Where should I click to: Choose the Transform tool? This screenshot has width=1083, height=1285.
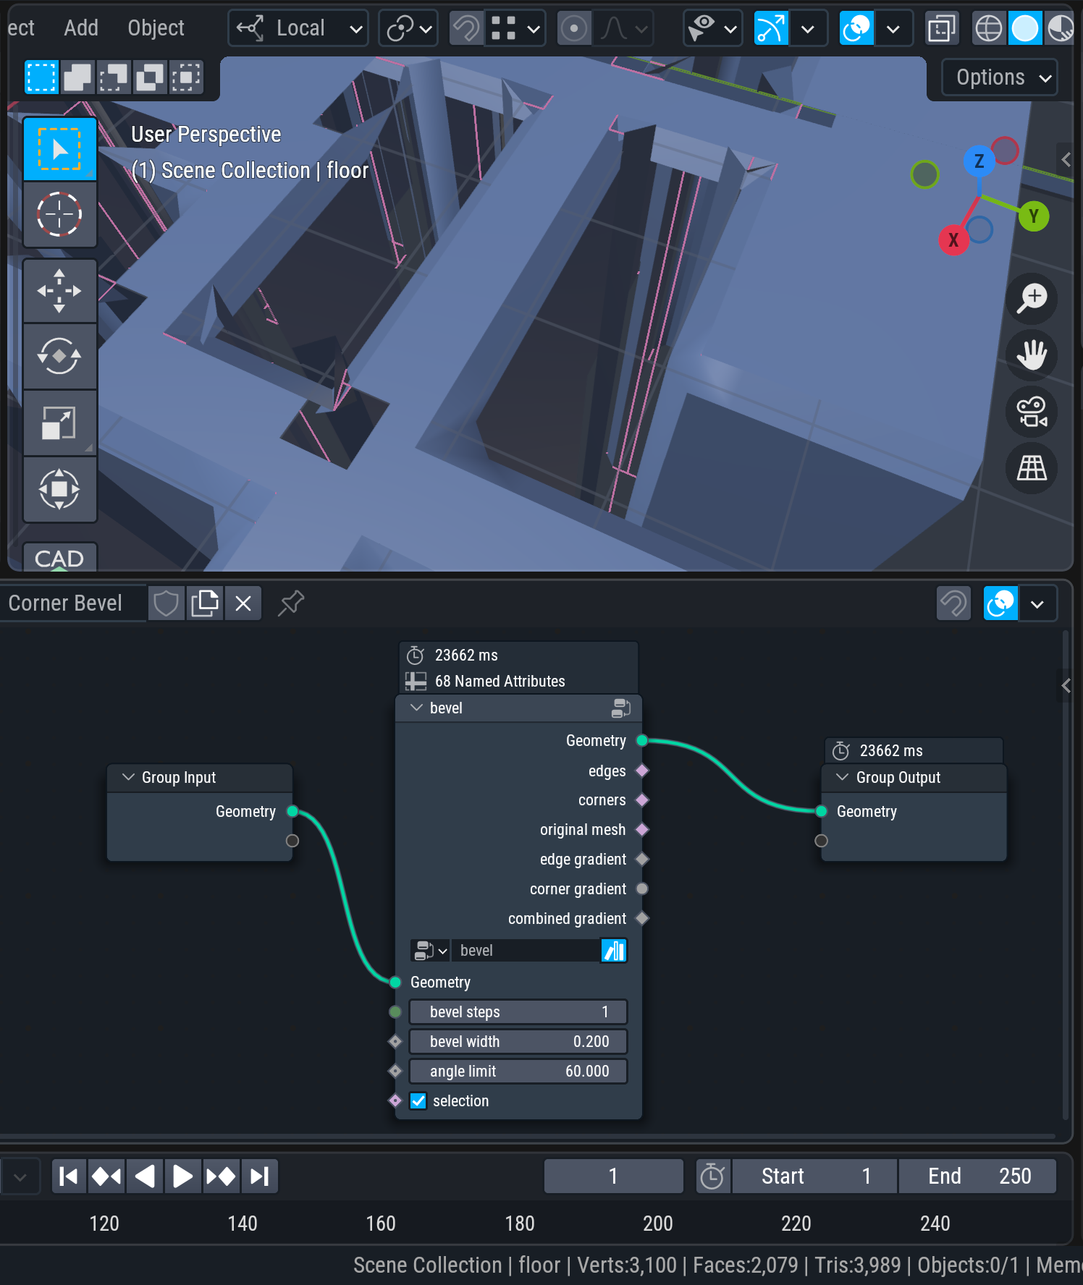coord(60,489)
